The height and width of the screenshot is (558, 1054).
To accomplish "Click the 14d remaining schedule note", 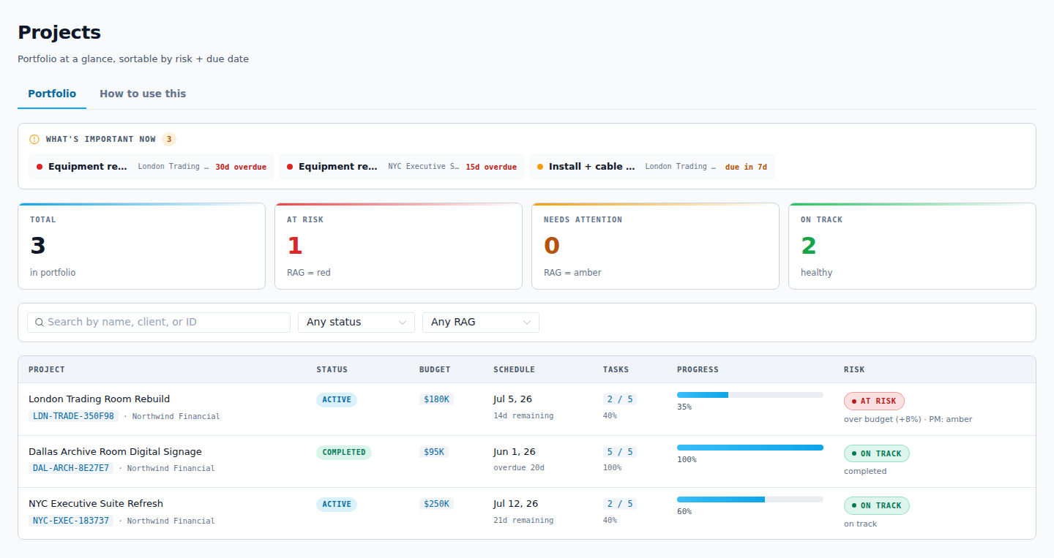I will (x=523, y=416).
